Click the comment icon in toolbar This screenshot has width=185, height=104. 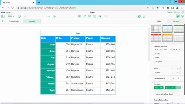coord(105,16)
